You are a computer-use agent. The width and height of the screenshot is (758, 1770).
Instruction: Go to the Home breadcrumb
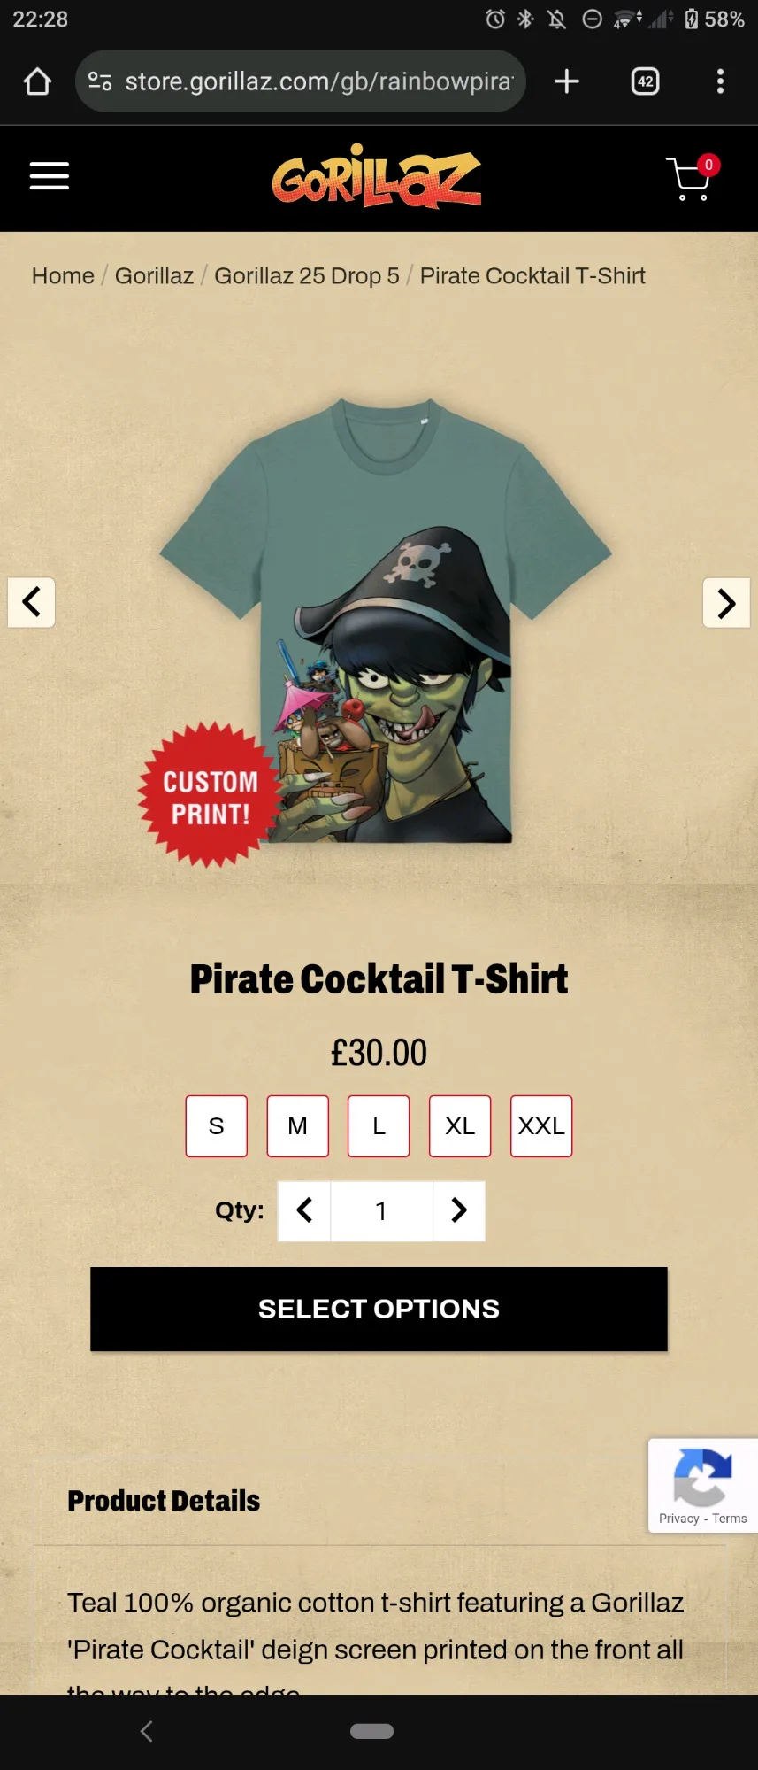tap(63, 276)
